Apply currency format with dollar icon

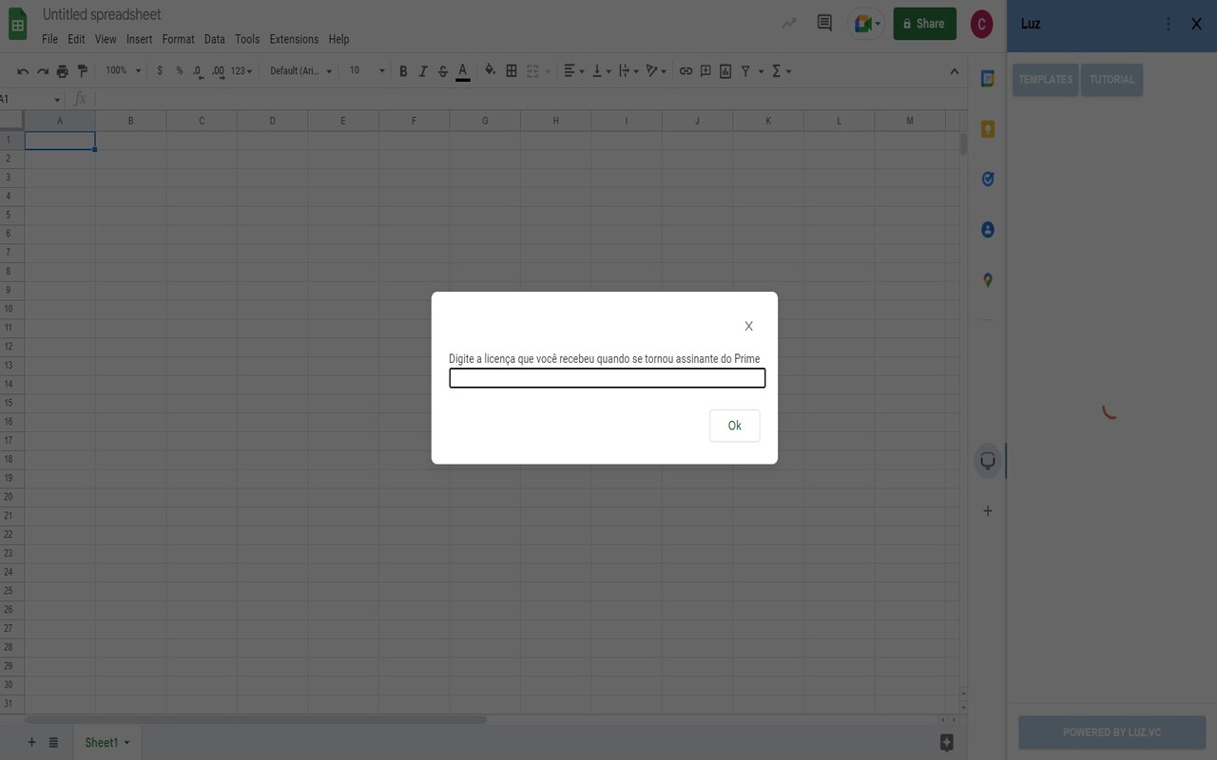pyautogui.click(x=160, y=71)
